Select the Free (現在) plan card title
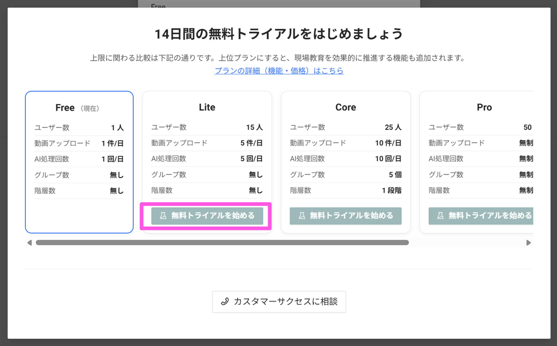The image size is (557, 346). [65, 108]
